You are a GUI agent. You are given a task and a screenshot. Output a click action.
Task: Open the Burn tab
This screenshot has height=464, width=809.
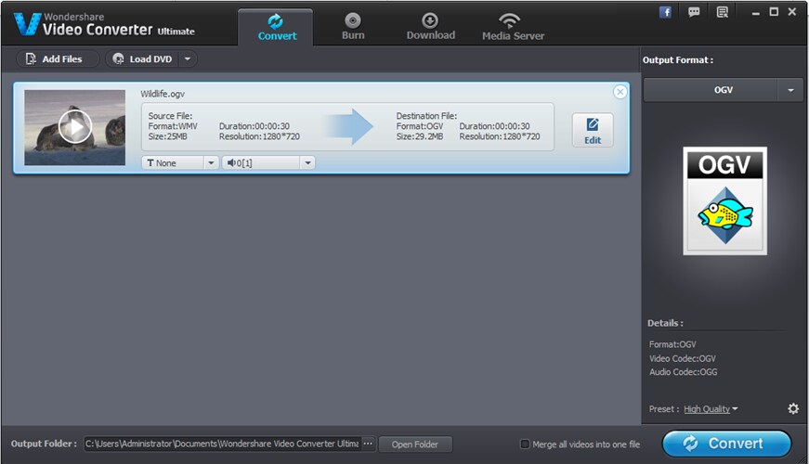pos(353,27)
